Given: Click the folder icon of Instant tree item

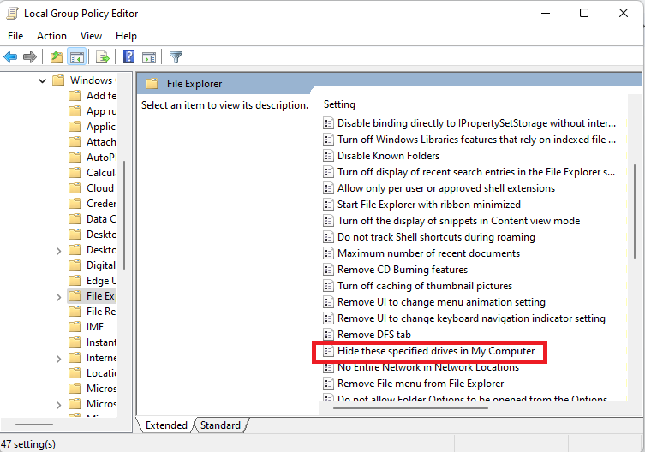Looking at the screenshot, I should click(x=75, y=342).
